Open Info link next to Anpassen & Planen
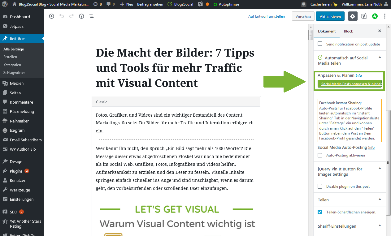391x236 pixels. coord(358,75)
